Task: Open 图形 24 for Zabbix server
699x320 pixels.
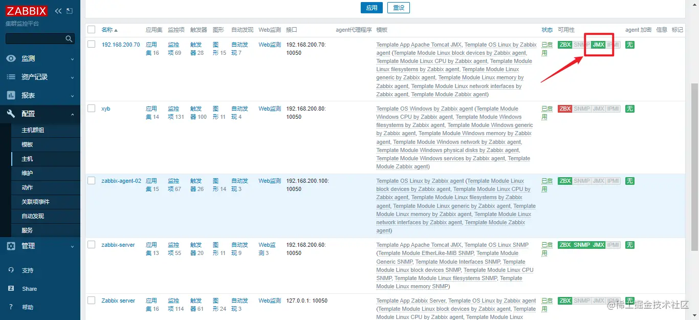Action: click(220, 305)
